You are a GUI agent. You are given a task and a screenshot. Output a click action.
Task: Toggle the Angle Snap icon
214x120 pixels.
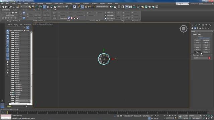(x=82, y=7)
